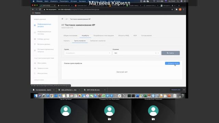Image resolution: width=219 pixels, height=123 pixels.
Task: Open the В архиве dropdown arrow
Action: (x=158, y=53)
